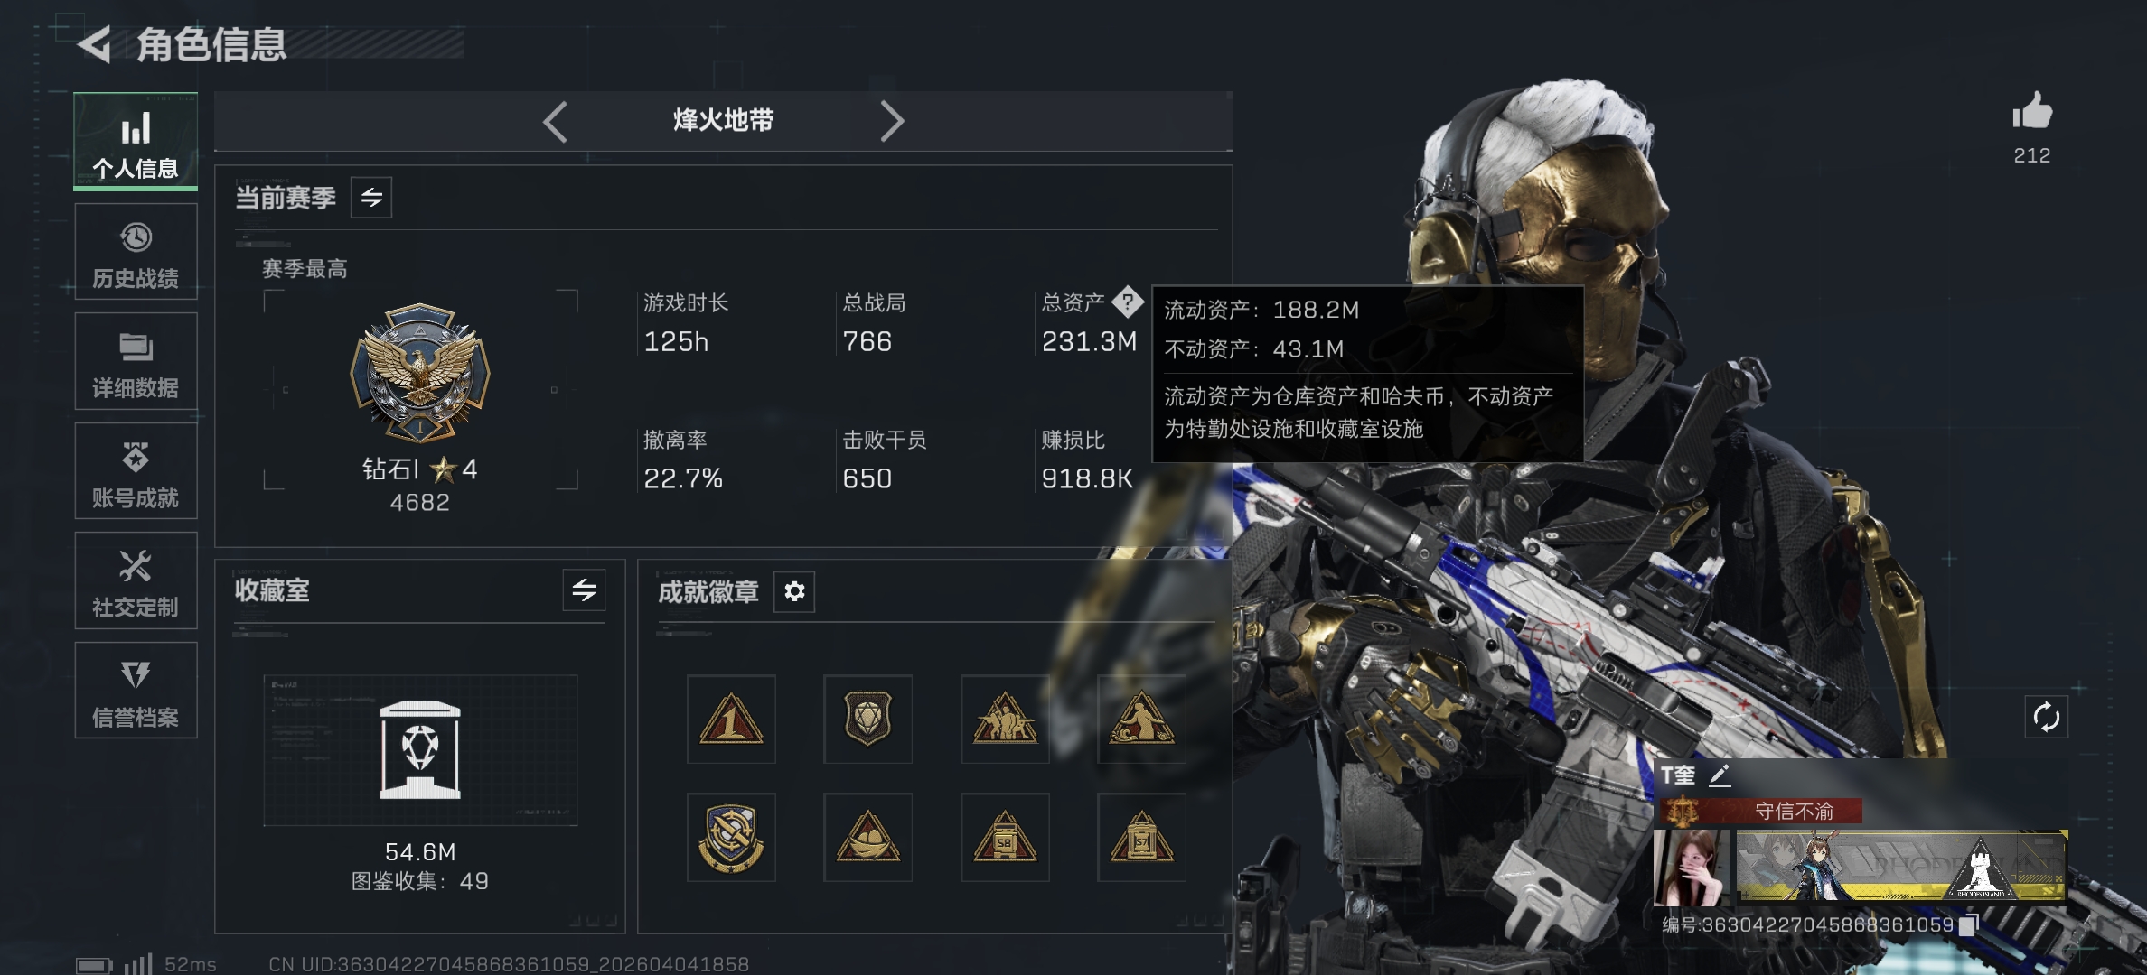This screenshot has width=2147, height=975.
Task: Open the 社交定制 section
Action: tap(136, 580)
